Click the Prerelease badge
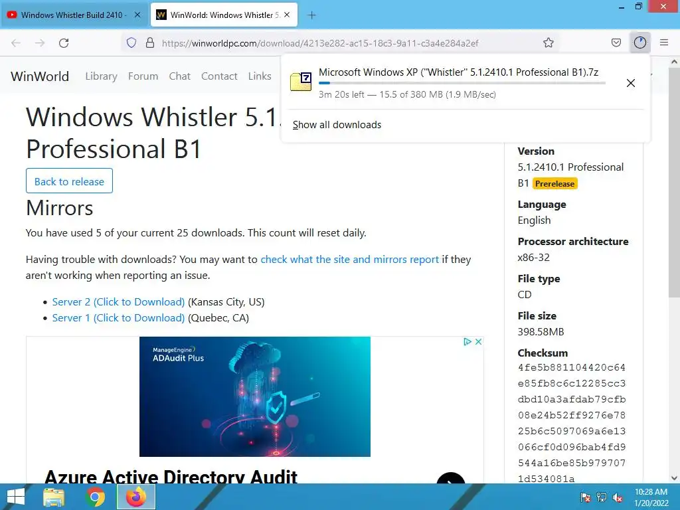Viewport: 680px width, 510px height. click(554, 183)
